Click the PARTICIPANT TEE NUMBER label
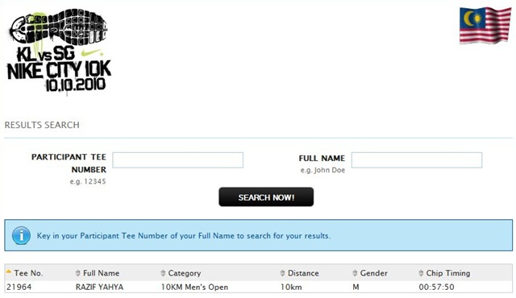The height and width of the screenshot is (298, 516). coord(69,163)
